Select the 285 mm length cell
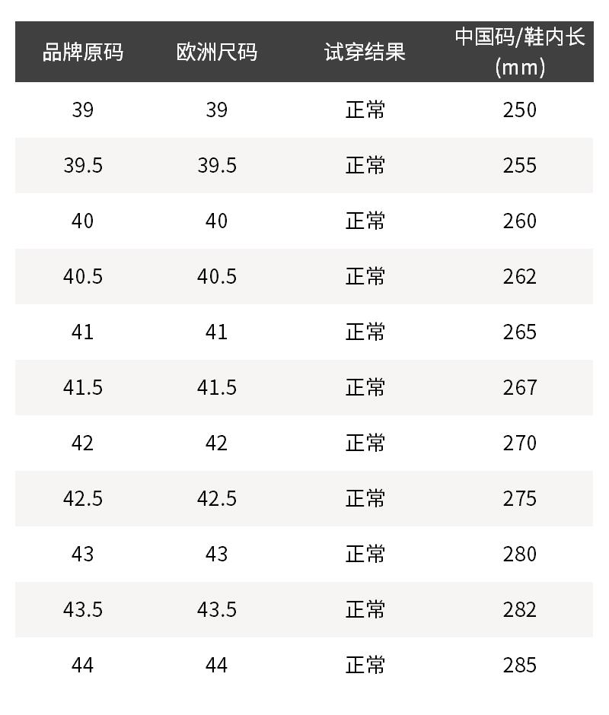The height and width of the screenshot is (715, 609). click(520, 666)
